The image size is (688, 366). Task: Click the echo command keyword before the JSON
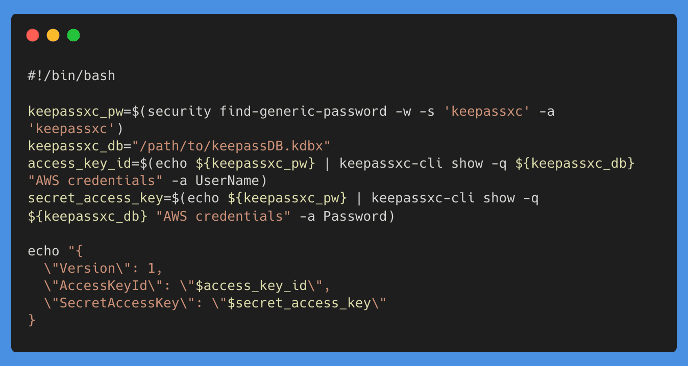point(43,251)
